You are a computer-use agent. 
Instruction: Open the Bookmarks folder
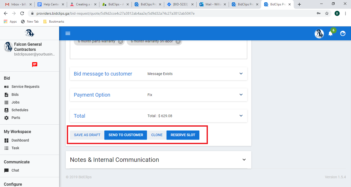coord(54,22)
